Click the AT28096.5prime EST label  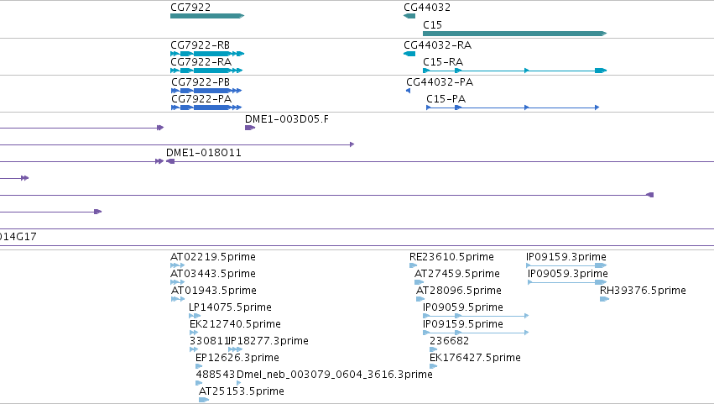(459, 291)
